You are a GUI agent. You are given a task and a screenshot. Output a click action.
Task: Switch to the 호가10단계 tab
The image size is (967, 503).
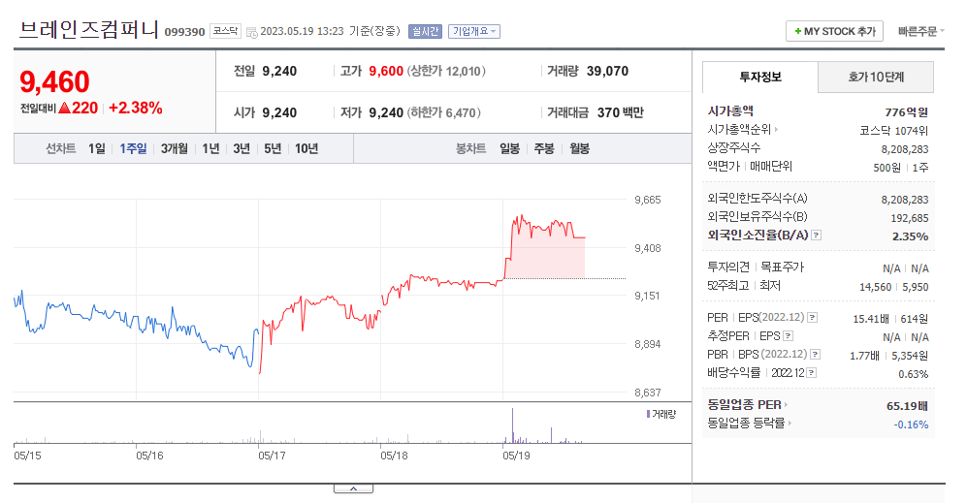point(876,78)
